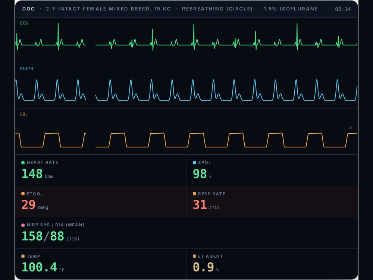Viewport: 373px width, 280px height.
Task: Click the blue SpO2 indicator square
Action: pos(194,163)
